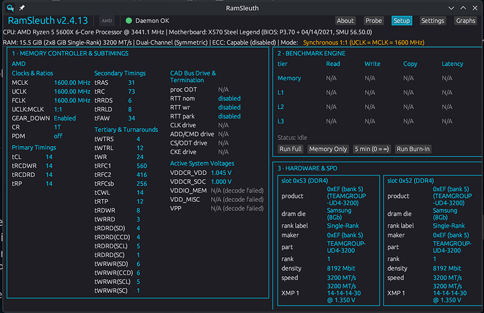Click the MCLK value 1600.00 MHz

pyautogui.click(x=72, y=83)
